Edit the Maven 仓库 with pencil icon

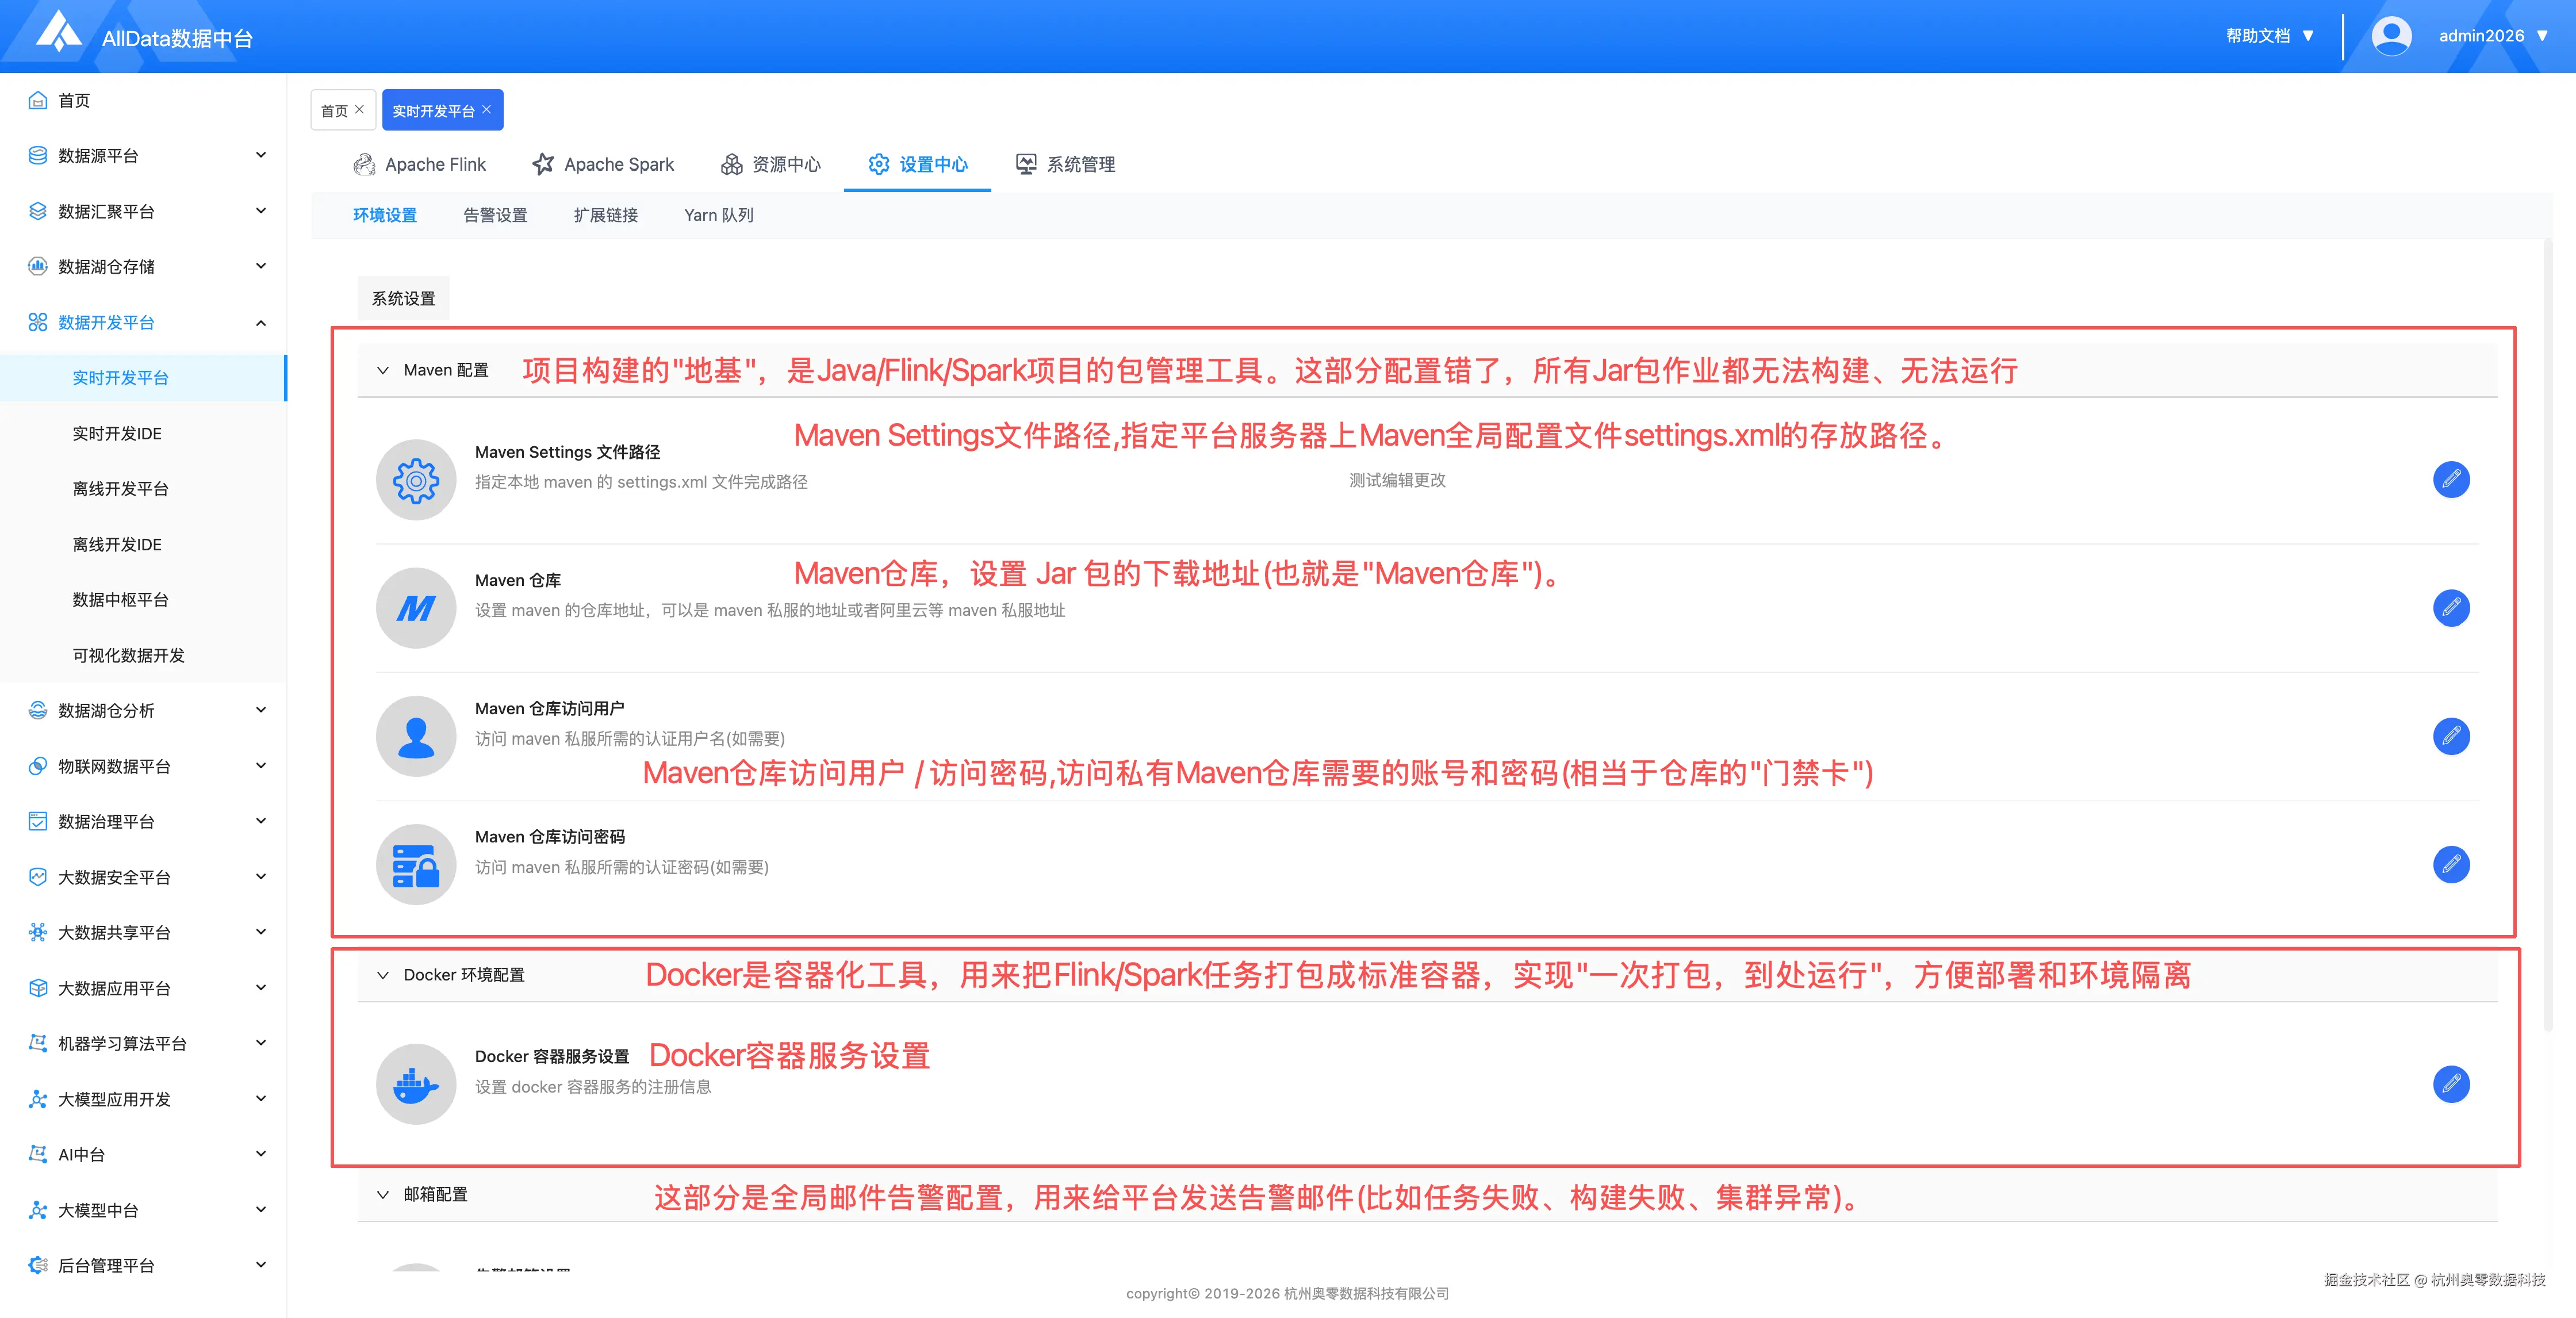pyautogui.click(x=2451, y=608)
